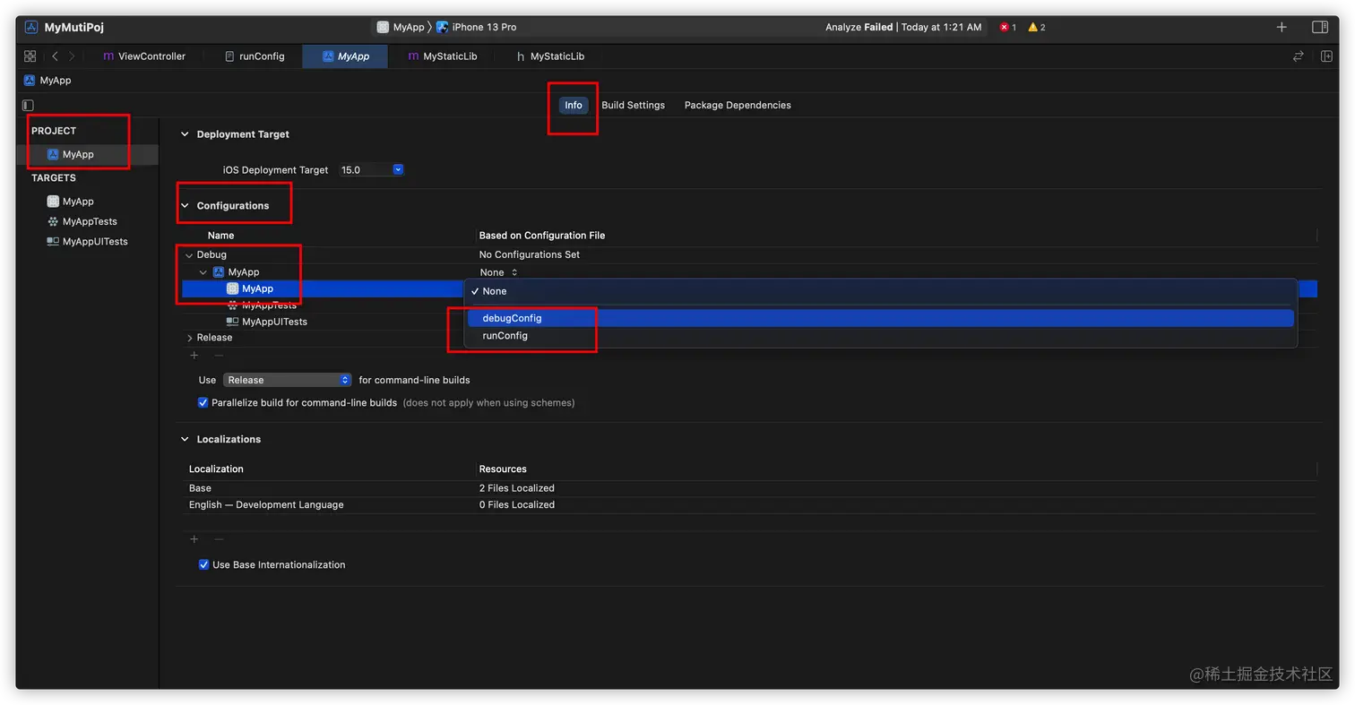Add a localization with plus button
The image size is (1355, 705).
[194, 539]
